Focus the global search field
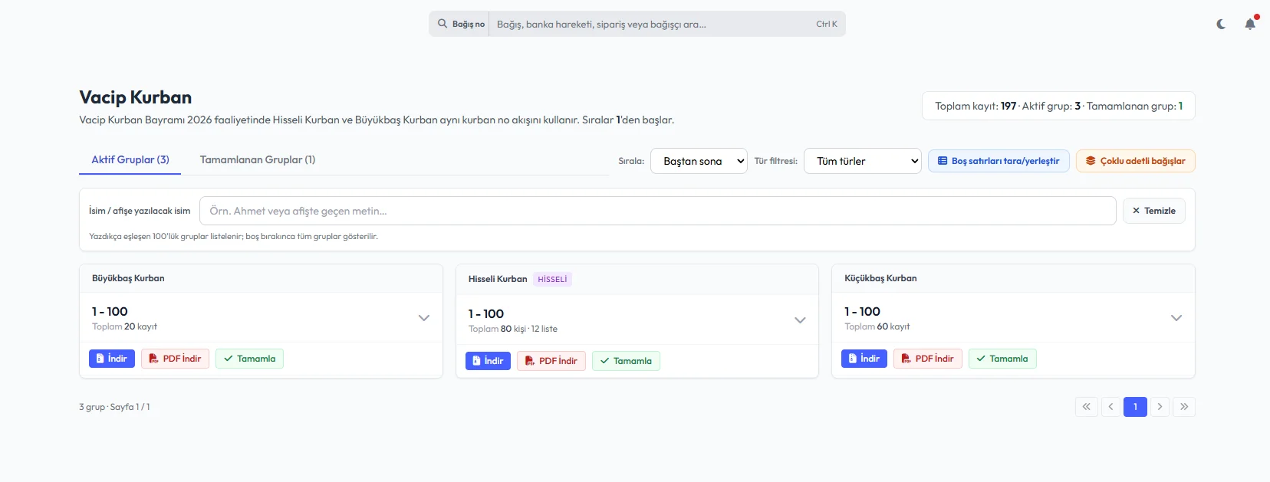This screenshot has height=482, width=1270. 652,24
